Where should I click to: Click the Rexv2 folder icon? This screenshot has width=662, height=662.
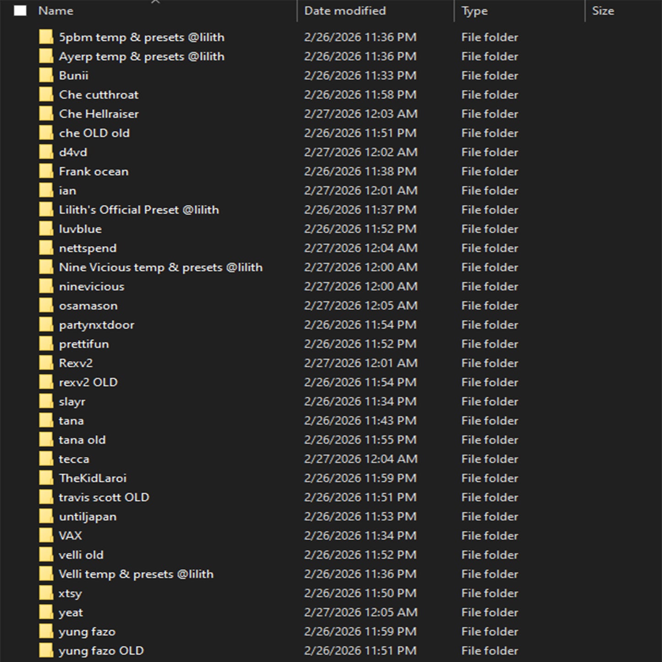[x=46, y=363]
